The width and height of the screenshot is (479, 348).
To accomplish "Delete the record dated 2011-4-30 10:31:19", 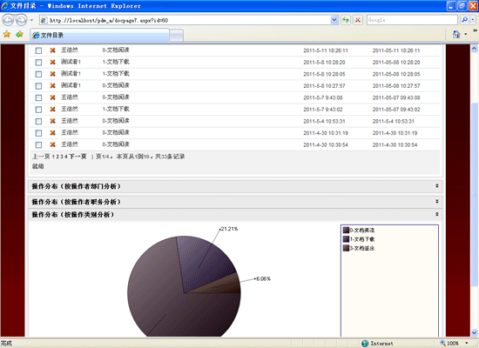I will pyautogui.click(x=53, y=133).
